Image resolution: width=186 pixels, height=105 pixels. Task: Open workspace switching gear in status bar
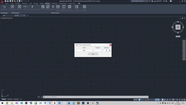(x=173, y=100)
